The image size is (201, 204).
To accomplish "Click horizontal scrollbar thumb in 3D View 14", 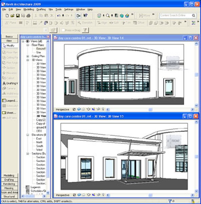I will tap(150, 109).
